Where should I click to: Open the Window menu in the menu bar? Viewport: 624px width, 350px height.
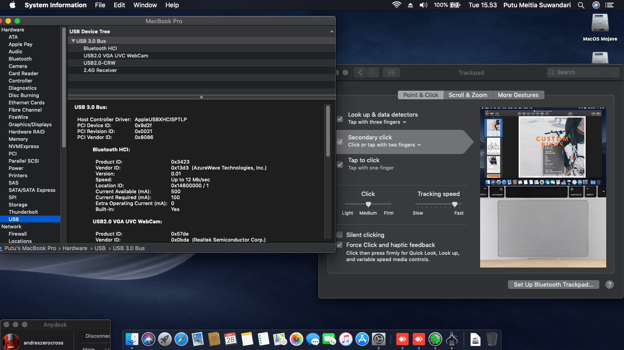(145, 5)
